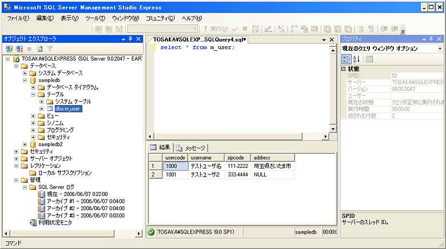This screenshot has width=446, height=249.
Task: Open the 編集(E) menu
Action: [45, 18]
